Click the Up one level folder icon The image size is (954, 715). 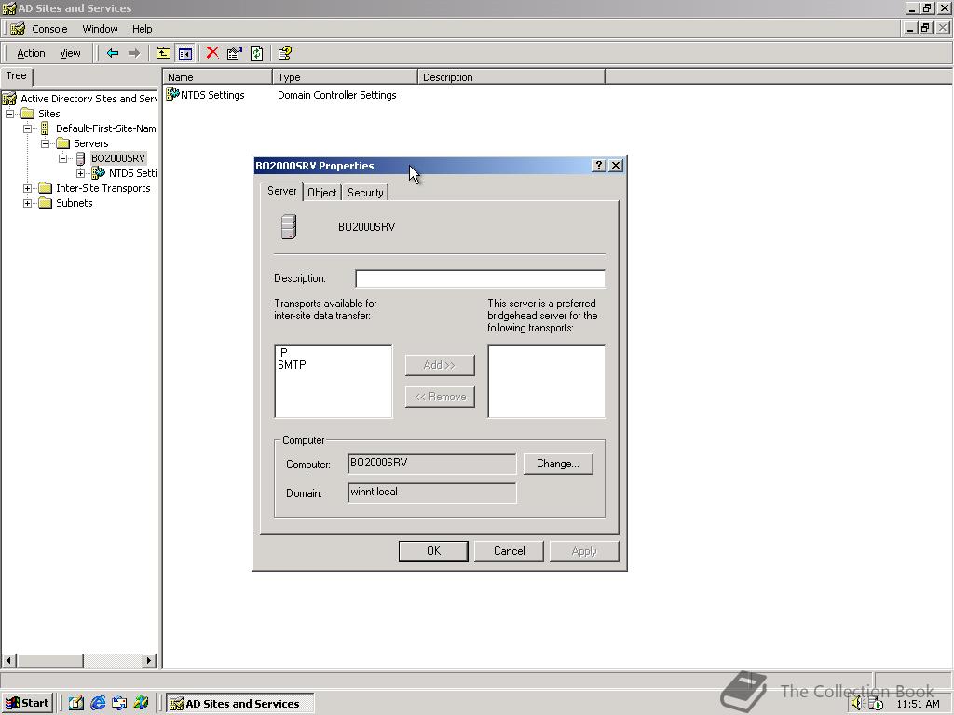[x=163, y=53]
